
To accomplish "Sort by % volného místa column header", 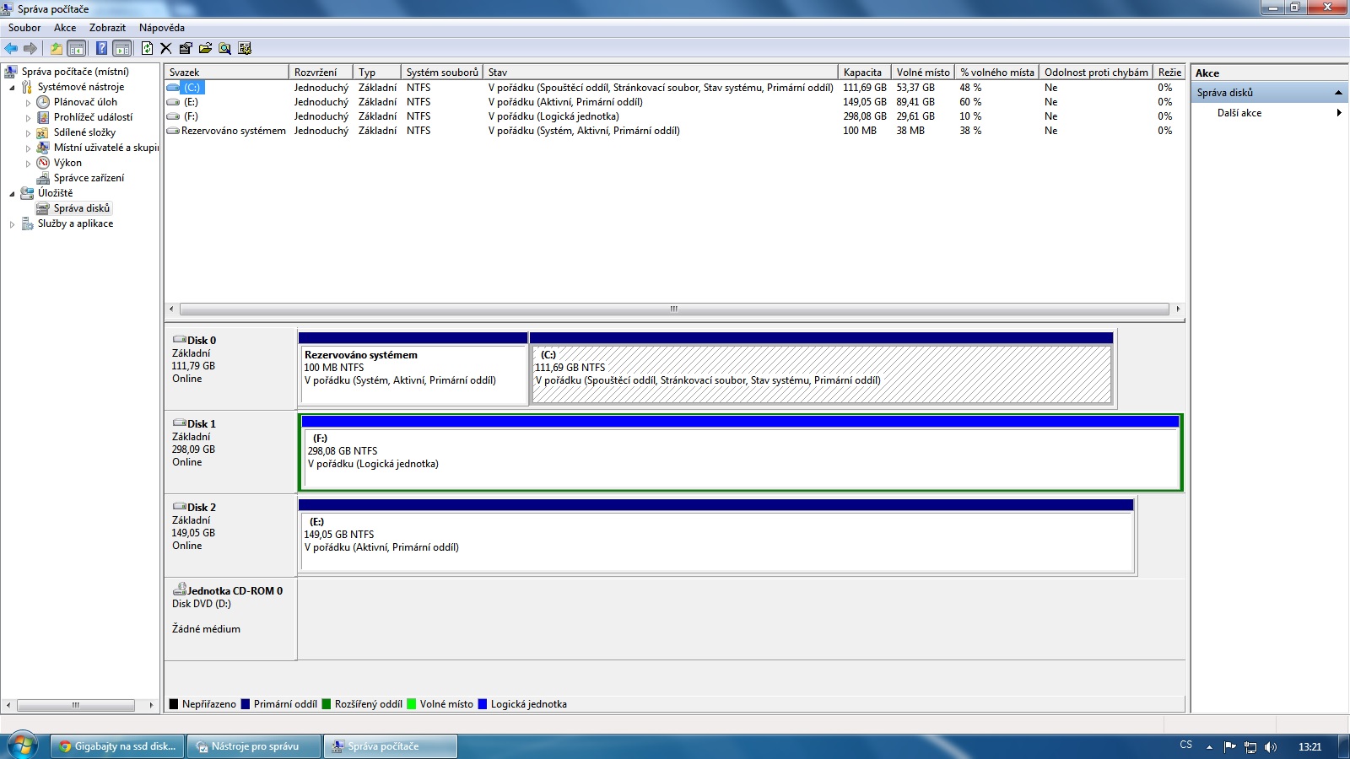I will (996, 73).
